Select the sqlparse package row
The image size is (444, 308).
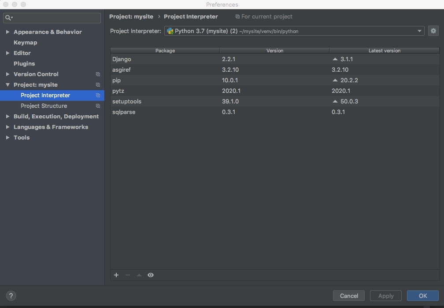click(x=275, y=112)
